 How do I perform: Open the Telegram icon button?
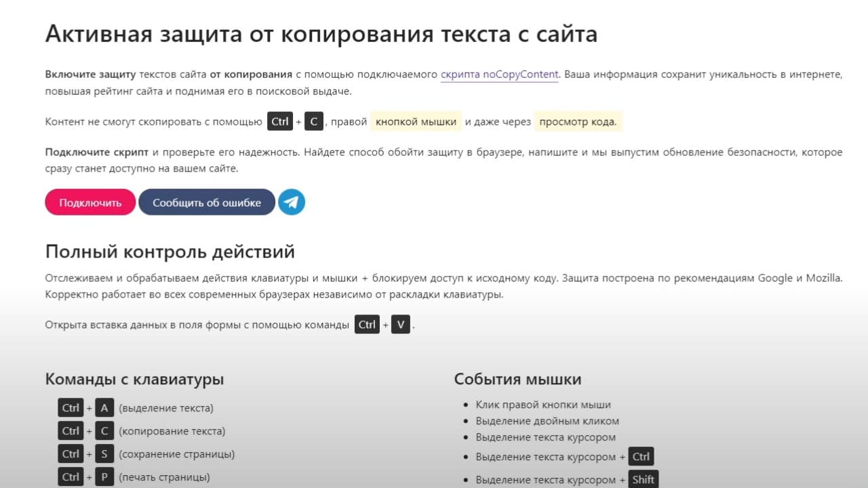click(292, 202)
